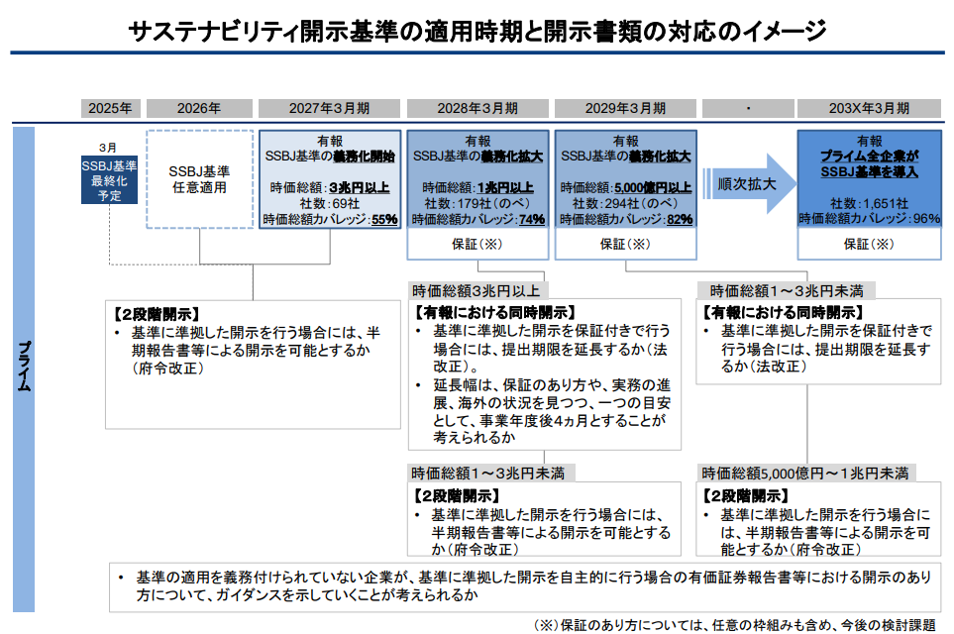Click 社数:1,651社 text
The height and width of the screenshot is (634, 954).
(869, 203)
